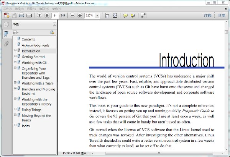
Task: Open the bookmark options dropdown menu
Action: tap(16, 32)
